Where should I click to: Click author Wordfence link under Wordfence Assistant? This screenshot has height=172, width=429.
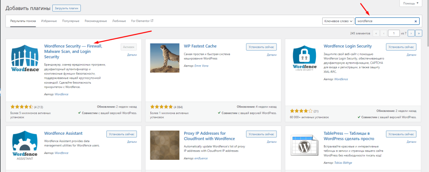[62, 153]
